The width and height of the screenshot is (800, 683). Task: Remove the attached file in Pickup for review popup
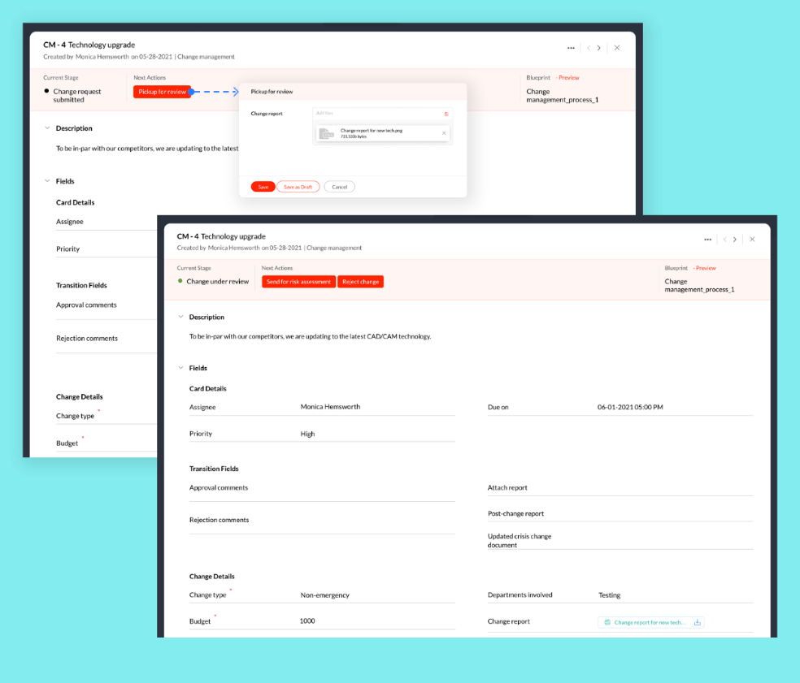tap(443, 133)
